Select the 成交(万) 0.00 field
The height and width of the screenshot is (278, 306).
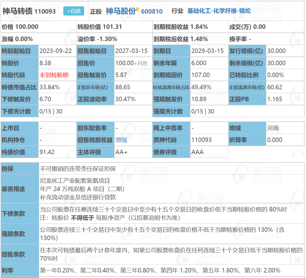247,27
